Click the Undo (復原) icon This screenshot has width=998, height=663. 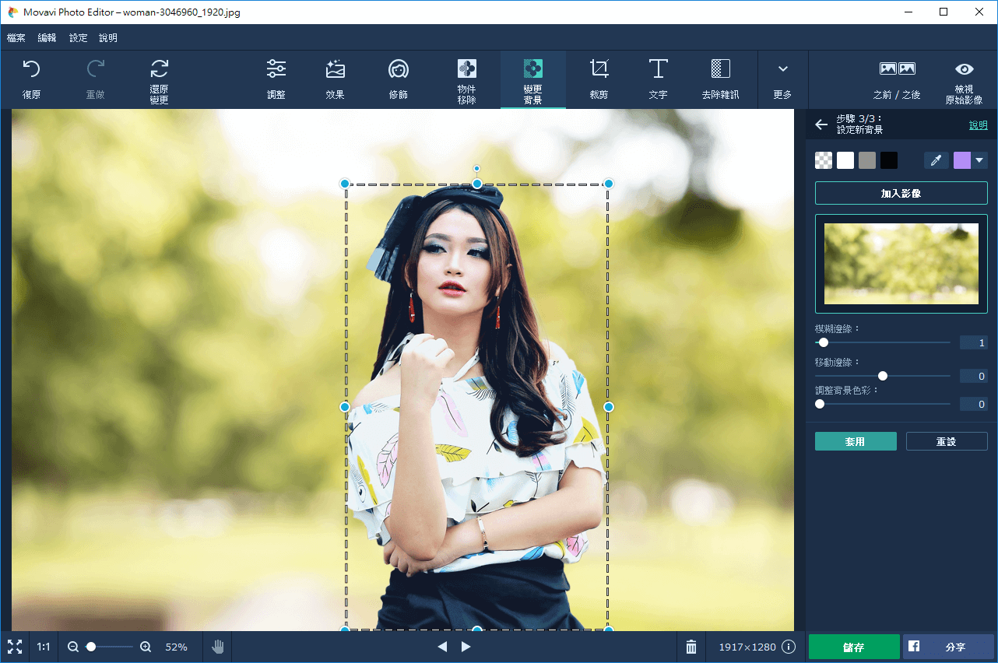31,79
